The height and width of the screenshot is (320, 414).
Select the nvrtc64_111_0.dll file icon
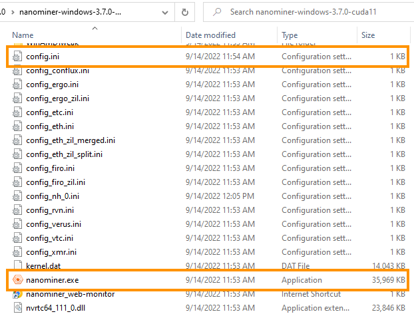tap(17, 308)
